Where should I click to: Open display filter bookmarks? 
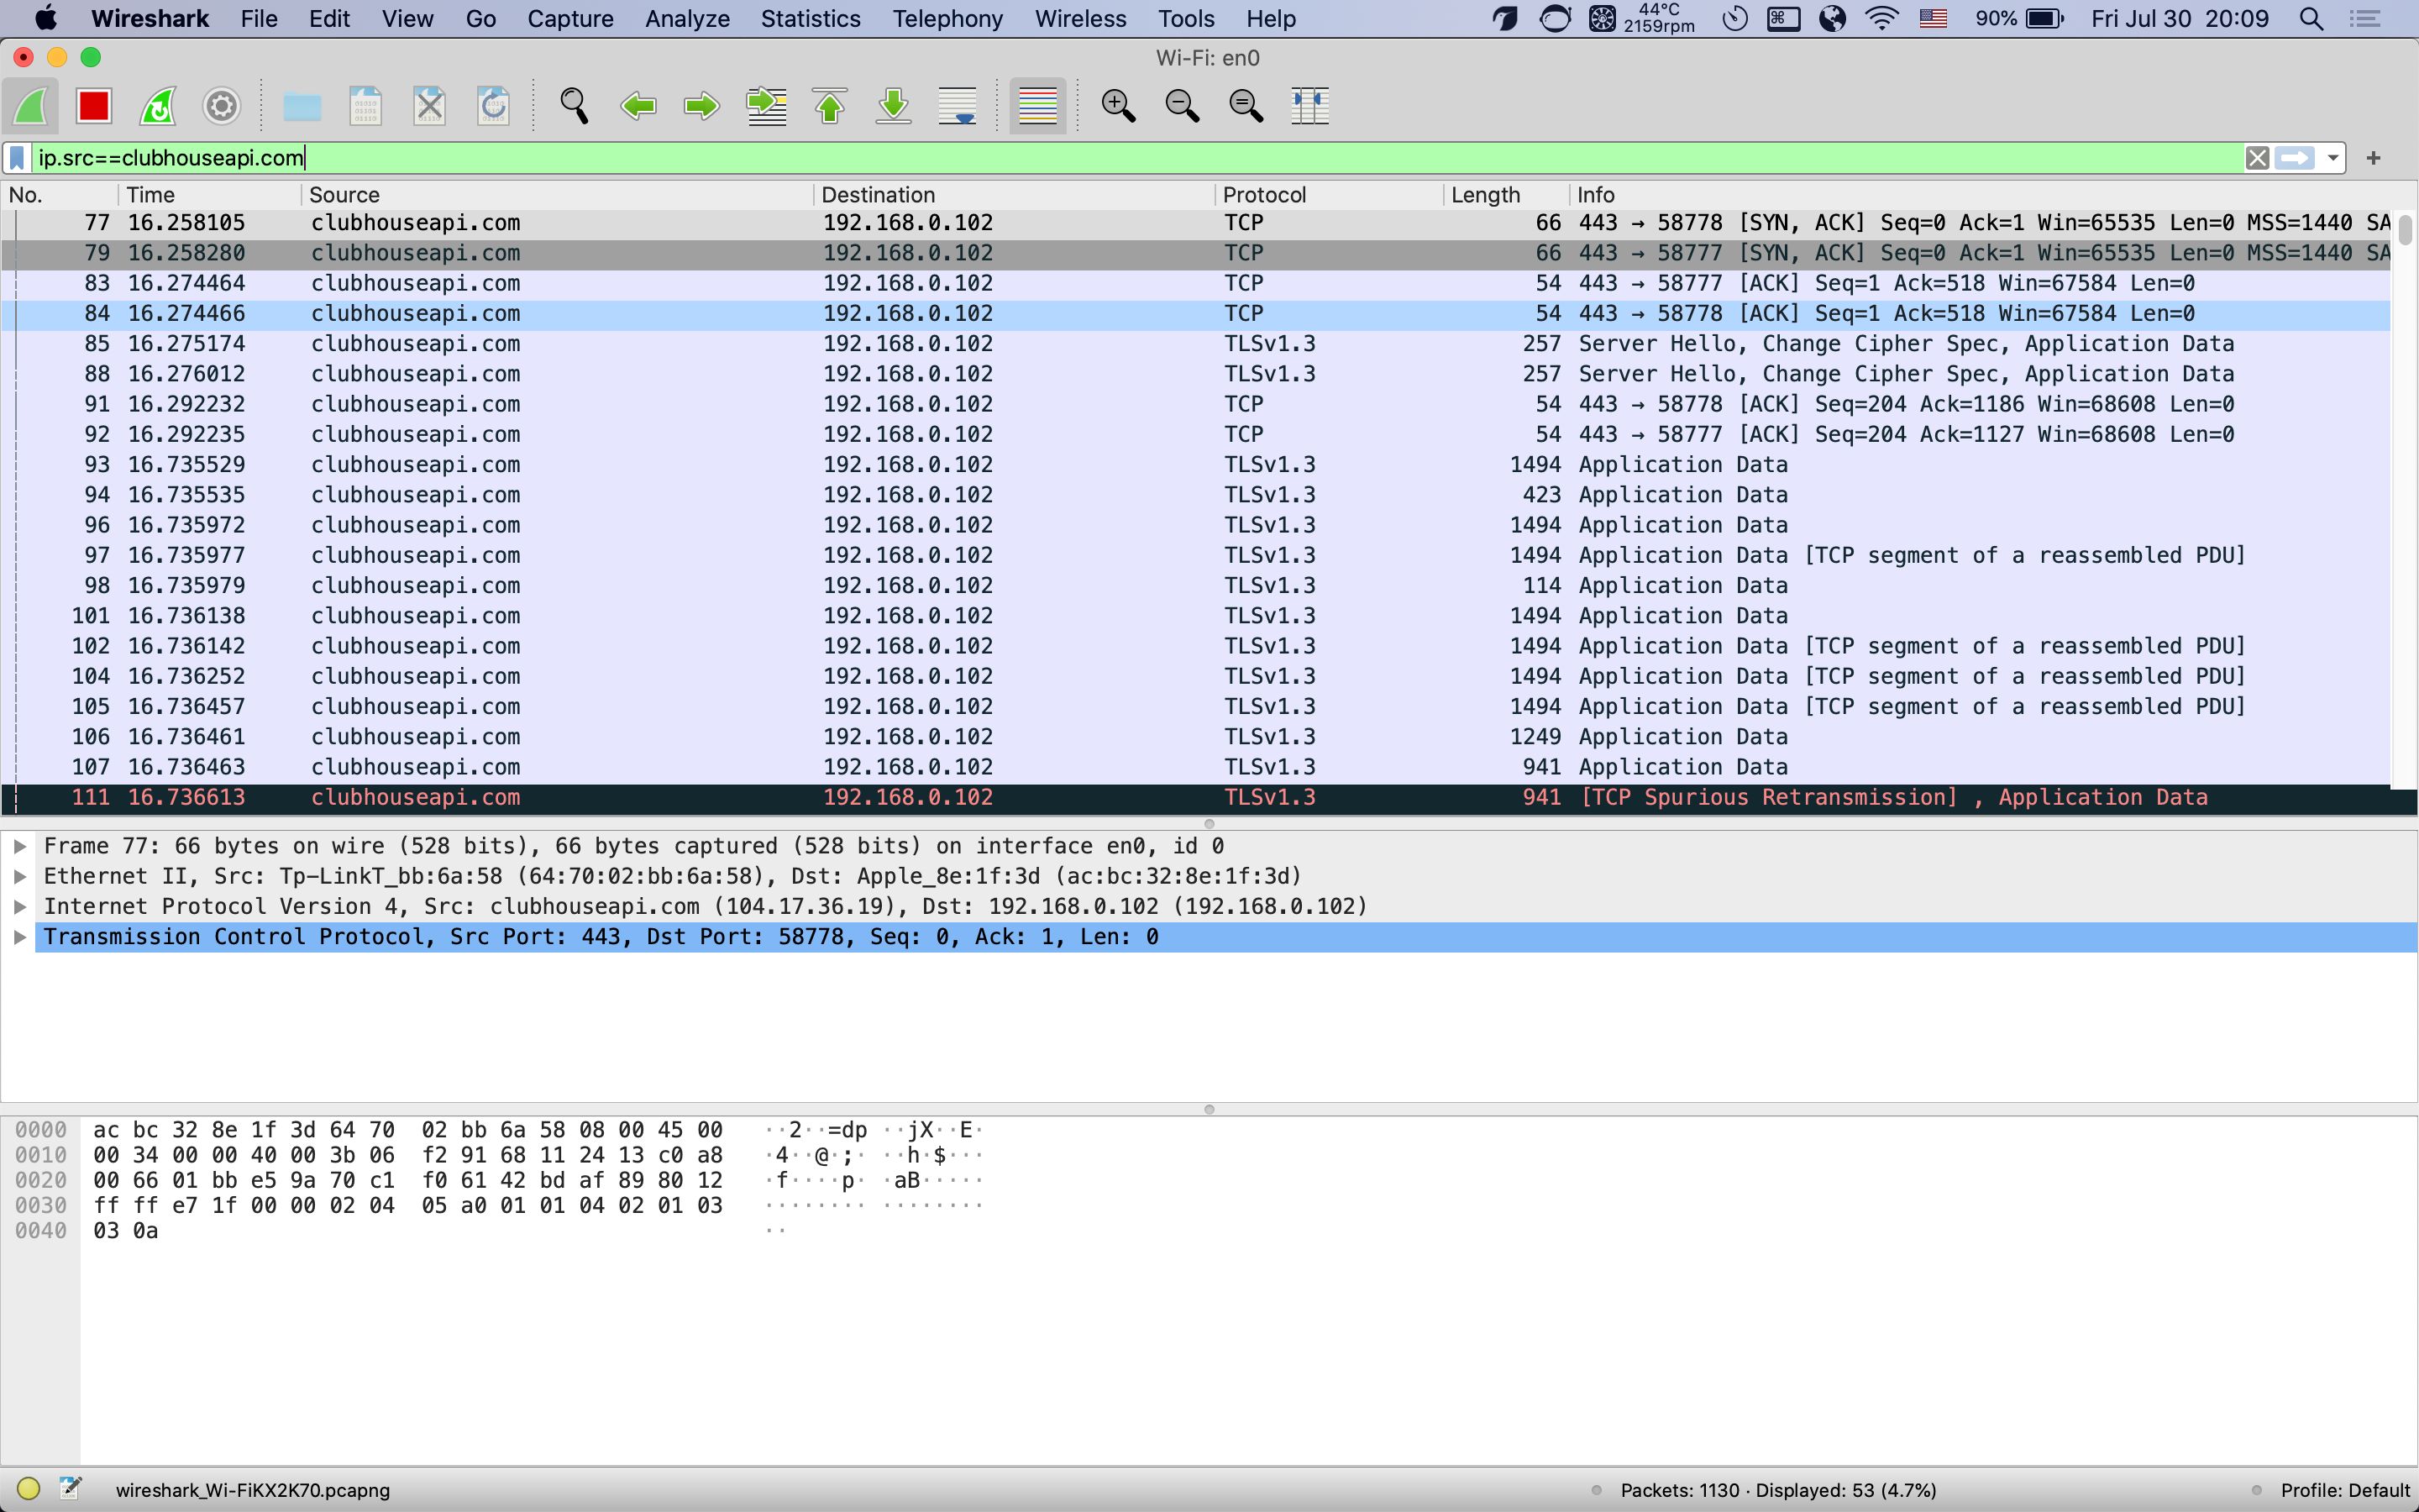pyautogui.click(x=17, y=157)
